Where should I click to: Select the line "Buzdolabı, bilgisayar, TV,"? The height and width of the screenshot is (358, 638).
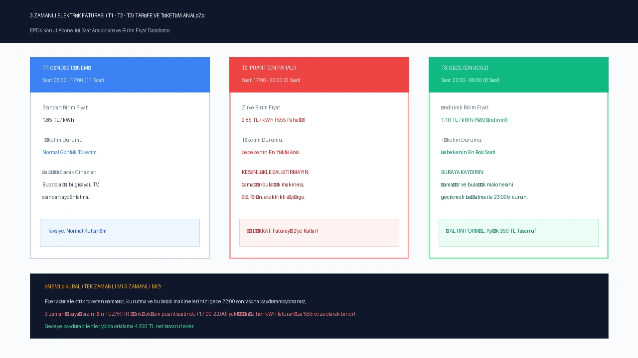click(71, 184)
